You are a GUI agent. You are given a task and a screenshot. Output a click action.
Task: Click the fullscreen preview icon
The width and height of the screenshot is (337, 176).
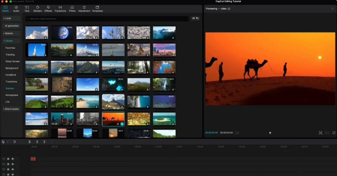[334, 133]
